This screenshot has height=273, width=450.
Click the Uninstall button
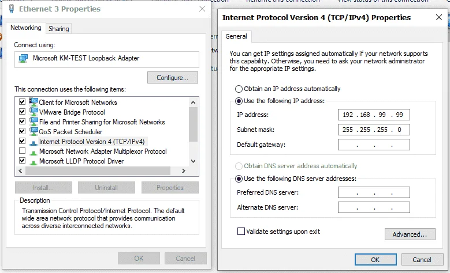[106, 188]
